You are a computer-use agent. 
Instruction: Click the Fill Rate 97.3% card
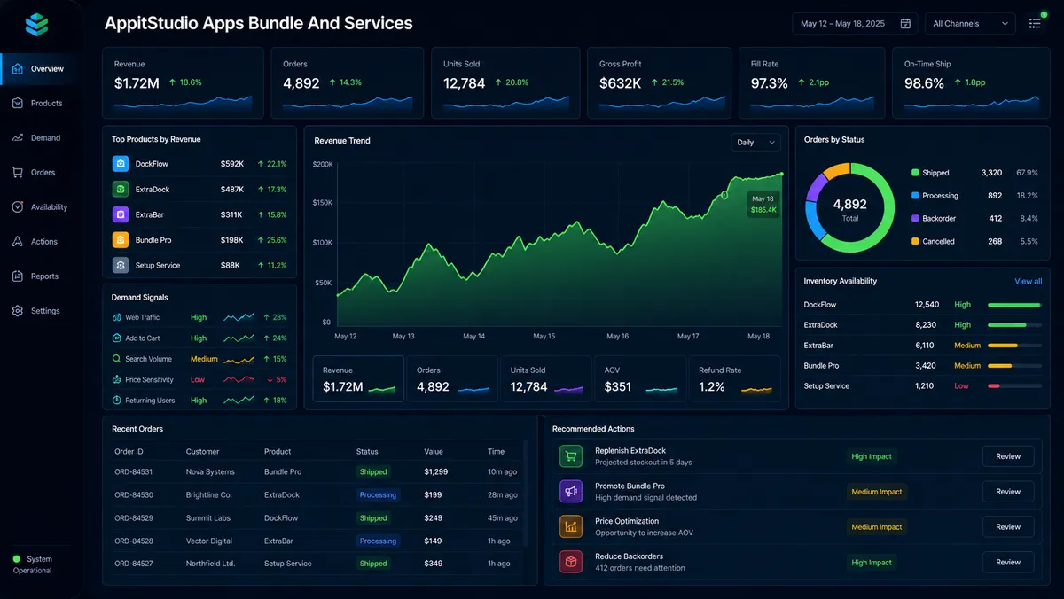(x=812, y=82)
